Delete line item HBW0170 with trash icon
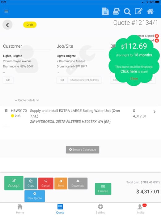 pyautogui.click(x=6, y=111)
